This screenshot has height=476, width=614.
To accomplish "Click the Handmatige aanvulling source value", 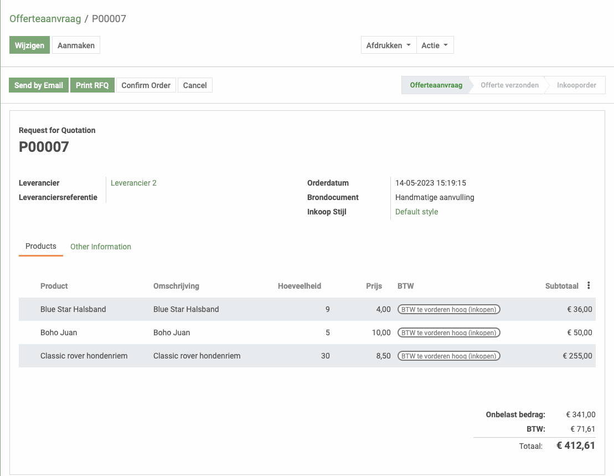I will click(x=435, y=197).
